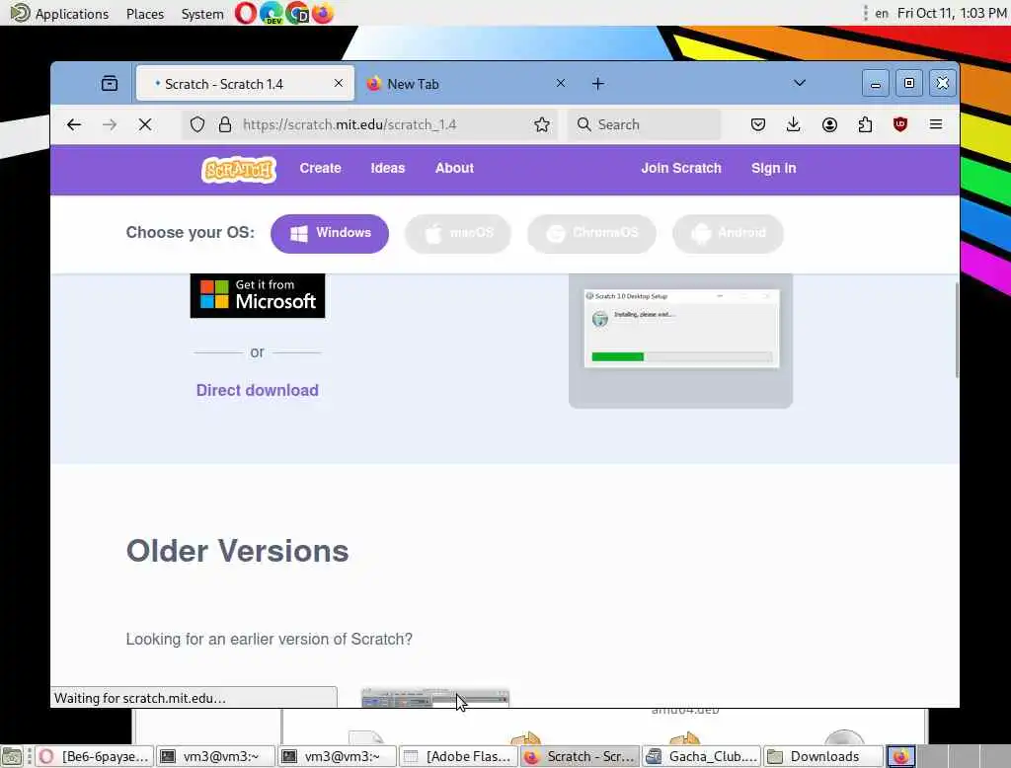Click the padlock site info icon
Screen dimensions: 1011x768
(x=225, y=124)
